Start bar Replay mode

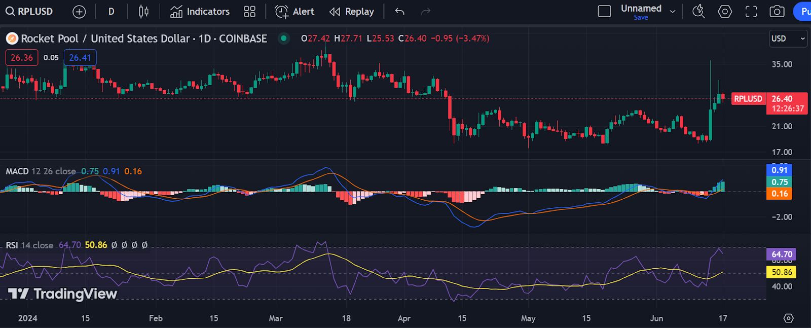tap(352, 12)
